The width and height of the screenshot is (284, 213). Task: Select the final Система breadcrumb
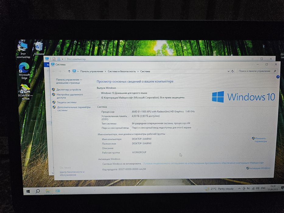point(145,72)
